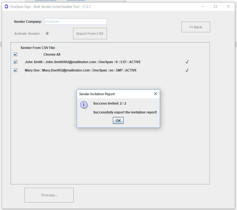Select the John Smith sender entry text
Screen dimensions: 237x210
click(x=83, y=62)
